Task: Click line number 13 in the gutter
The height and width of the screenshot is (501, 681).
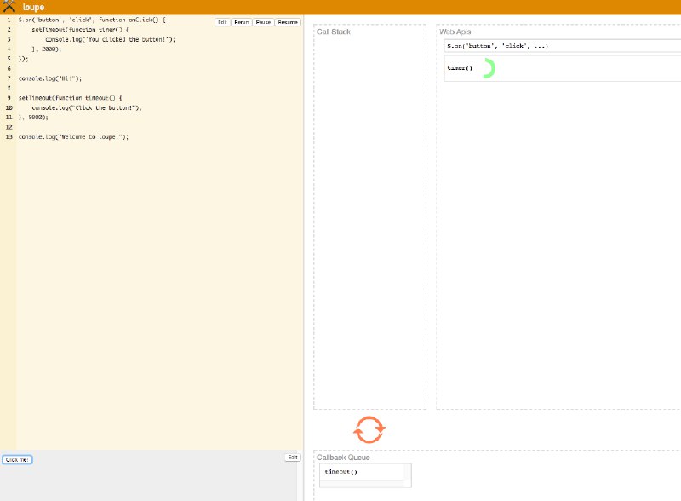Action: tap(9, 137)
